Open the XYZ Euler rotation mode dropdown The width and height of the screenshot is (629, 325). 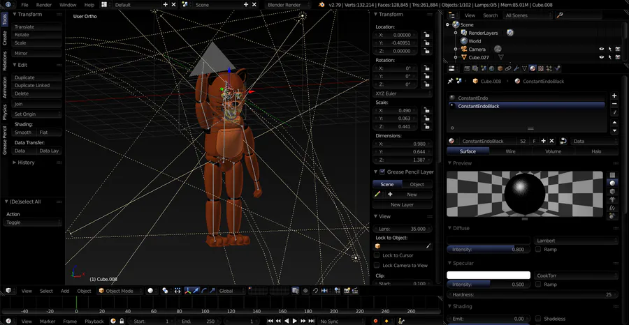(403, 93)
